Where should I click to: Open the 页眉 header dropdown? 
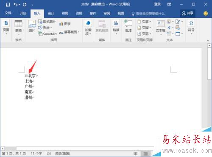pos(145,22)
